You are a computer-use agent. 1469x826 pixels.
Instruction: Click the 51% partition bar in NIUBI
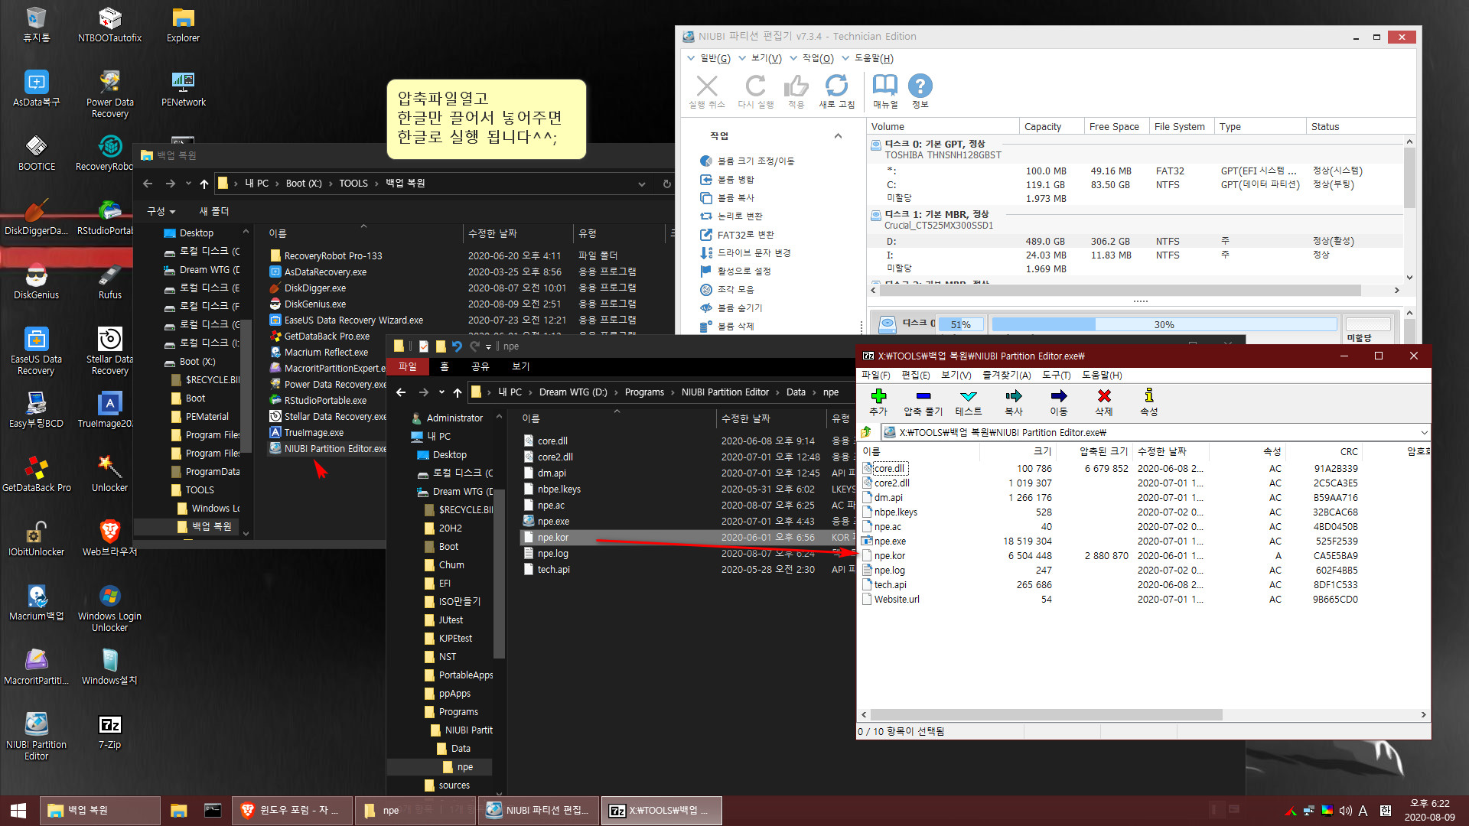(961, 324)
